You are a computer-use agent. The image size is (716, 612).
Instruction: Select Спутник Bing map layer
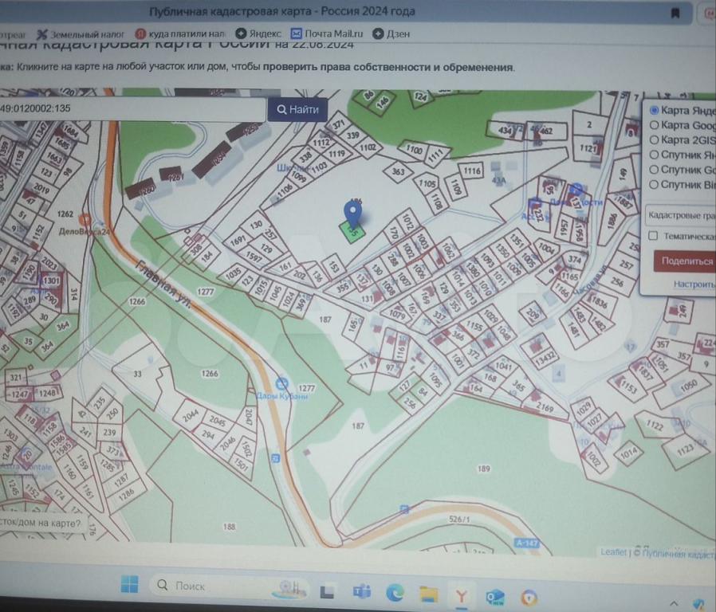pyautogui.click(x=655, y=185)
